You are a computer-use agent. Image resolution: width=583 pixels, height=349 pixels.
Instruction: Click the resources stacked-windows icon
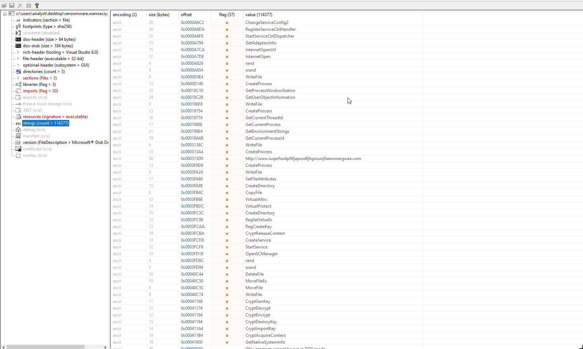click(x=18, y=117)
